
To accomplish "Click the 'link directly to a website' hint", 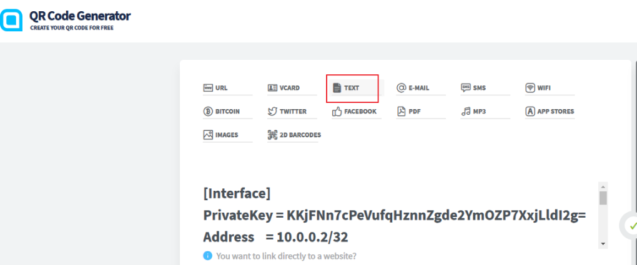I will pyautogui.click(x=286, y=256).
